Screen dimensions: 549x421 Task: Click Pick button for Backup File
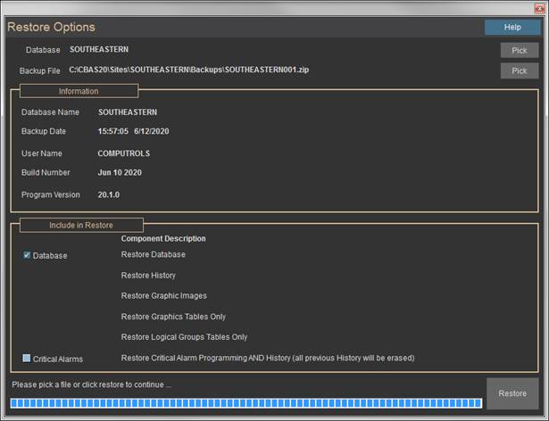click(519, 70)
